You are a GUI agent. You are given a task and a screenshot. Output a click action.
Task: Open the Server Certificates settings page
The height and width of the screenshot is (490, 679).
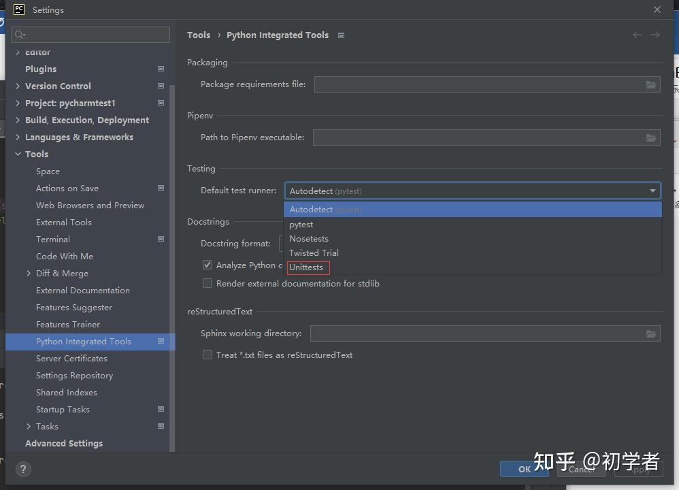(x=72, y=358)
